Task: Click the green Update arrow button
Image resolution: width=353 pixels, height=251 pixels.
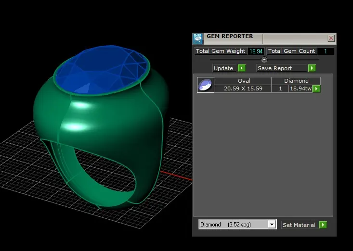Action: coord(242,68)
